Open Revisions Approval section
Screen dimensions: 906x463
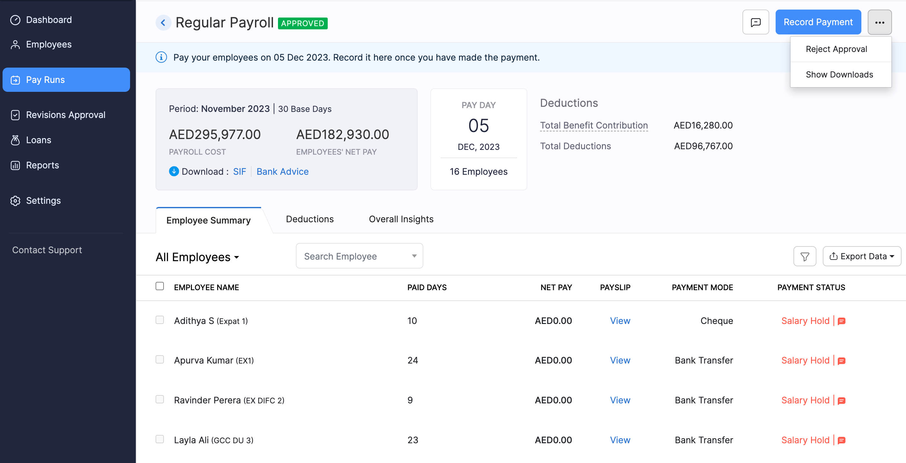click(x=65, y=115)
